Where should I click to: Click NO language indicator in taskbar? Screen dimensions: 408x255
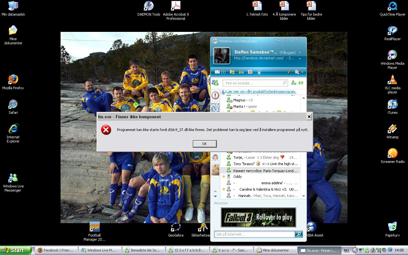pos(346,251)
